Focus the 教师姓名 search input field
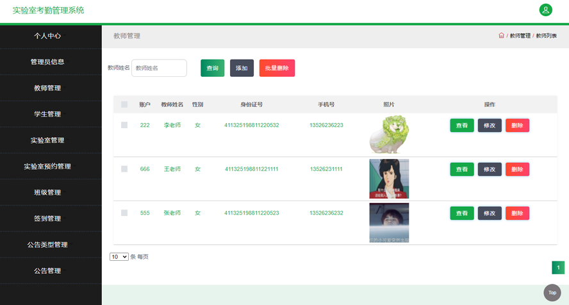 coord(159,68)
